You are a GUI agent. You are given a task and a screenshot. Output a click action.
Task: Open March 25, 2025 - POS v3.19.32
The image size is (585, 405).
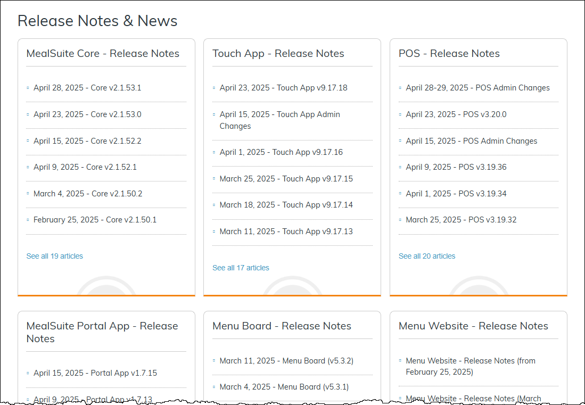(461, 220)
